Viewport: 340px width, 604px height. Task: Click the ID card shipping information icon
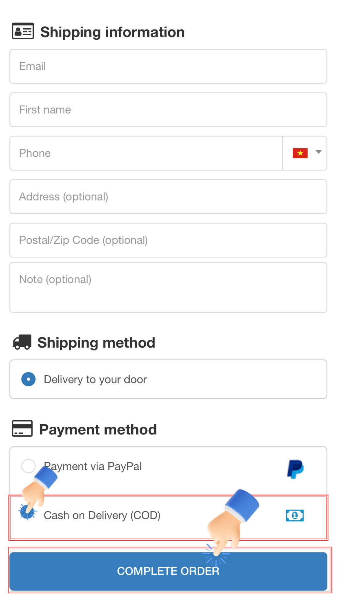point(23,31)
